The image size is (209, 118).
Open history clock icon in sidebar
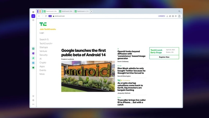pos(33,100)
